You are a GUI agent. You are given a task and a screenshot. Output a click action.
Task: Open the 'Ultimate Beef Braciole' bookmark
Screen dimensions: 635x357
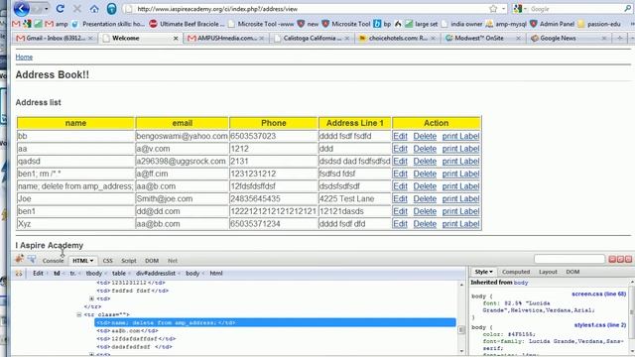click(x=187, y=24)
